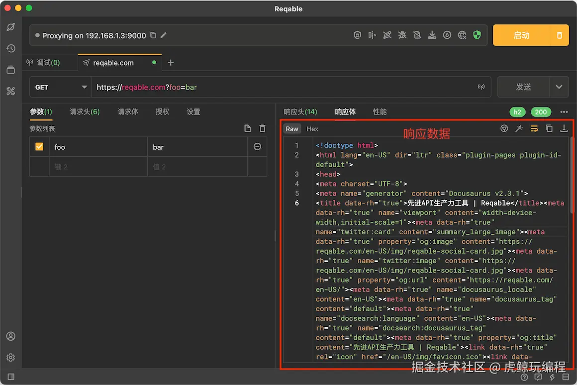577x385 pixels.
Task: Click the green shield certificate icon
Action: 477,35
